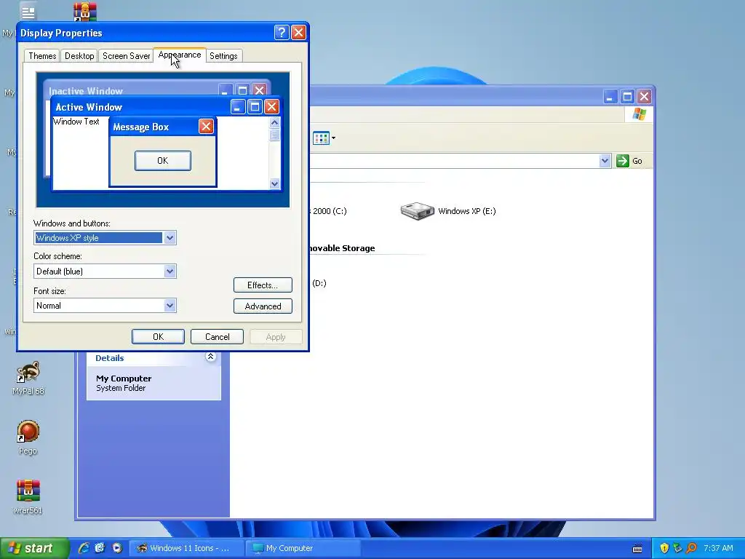This screenshot has height=559, width=745.
Task: Click the system clock showing 7:37 AM
Action: (x=718, y=548)
